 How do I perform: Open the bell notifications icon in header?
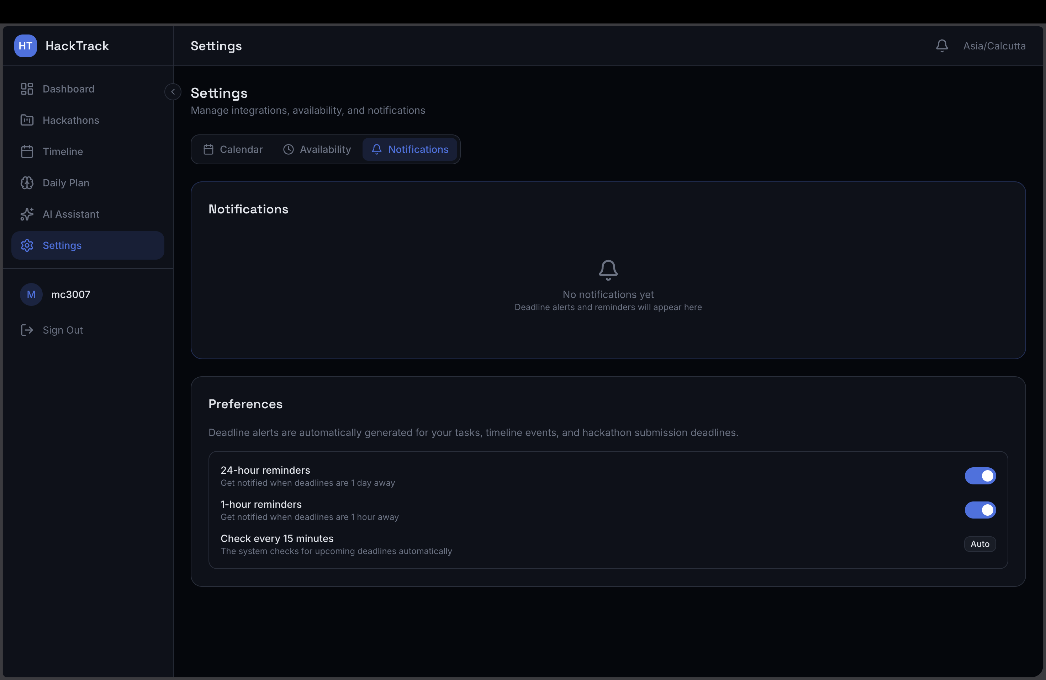pyautogui.click(x=941, y=46)
